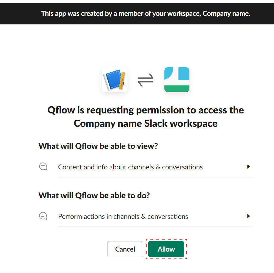Click the 'Company name Slack workspace' heading line
Screen dimensions: 274x273
tap(146, 124)
